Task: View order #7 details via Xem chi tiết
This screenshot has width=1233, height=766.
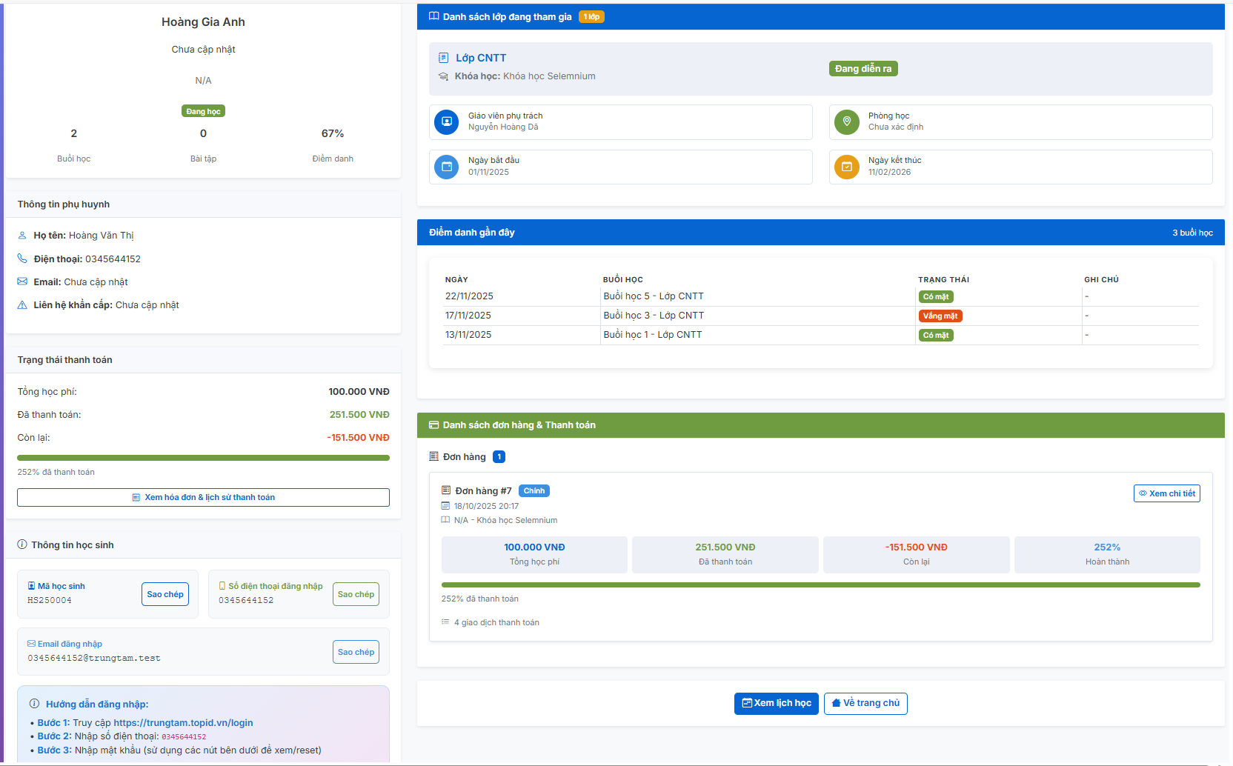Action: click(x=1166, y=493)
